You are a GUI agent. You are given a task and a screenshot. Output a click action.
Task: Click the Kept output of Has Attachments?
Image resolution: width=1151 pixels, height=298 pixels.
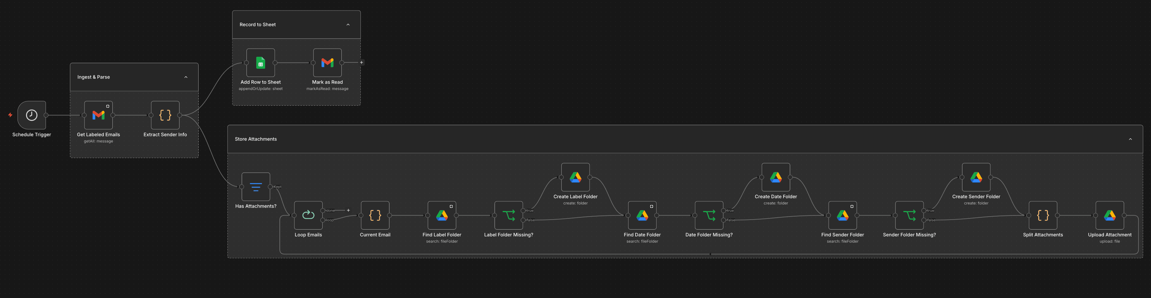270,187
